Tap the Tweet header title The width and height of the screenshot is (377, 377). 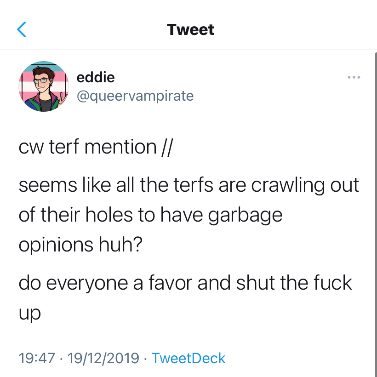[190, 30]
